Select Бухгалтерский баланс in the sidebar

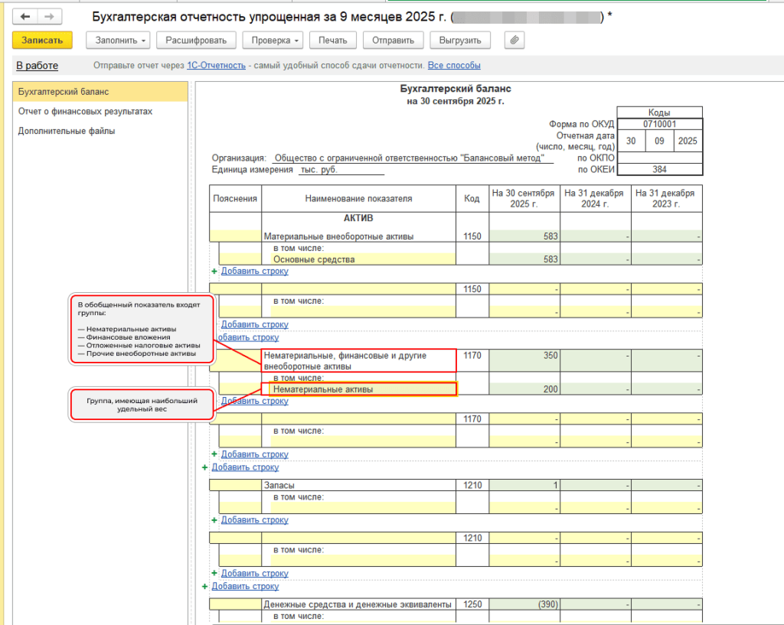pyautogui.click(x=64, y=92)
